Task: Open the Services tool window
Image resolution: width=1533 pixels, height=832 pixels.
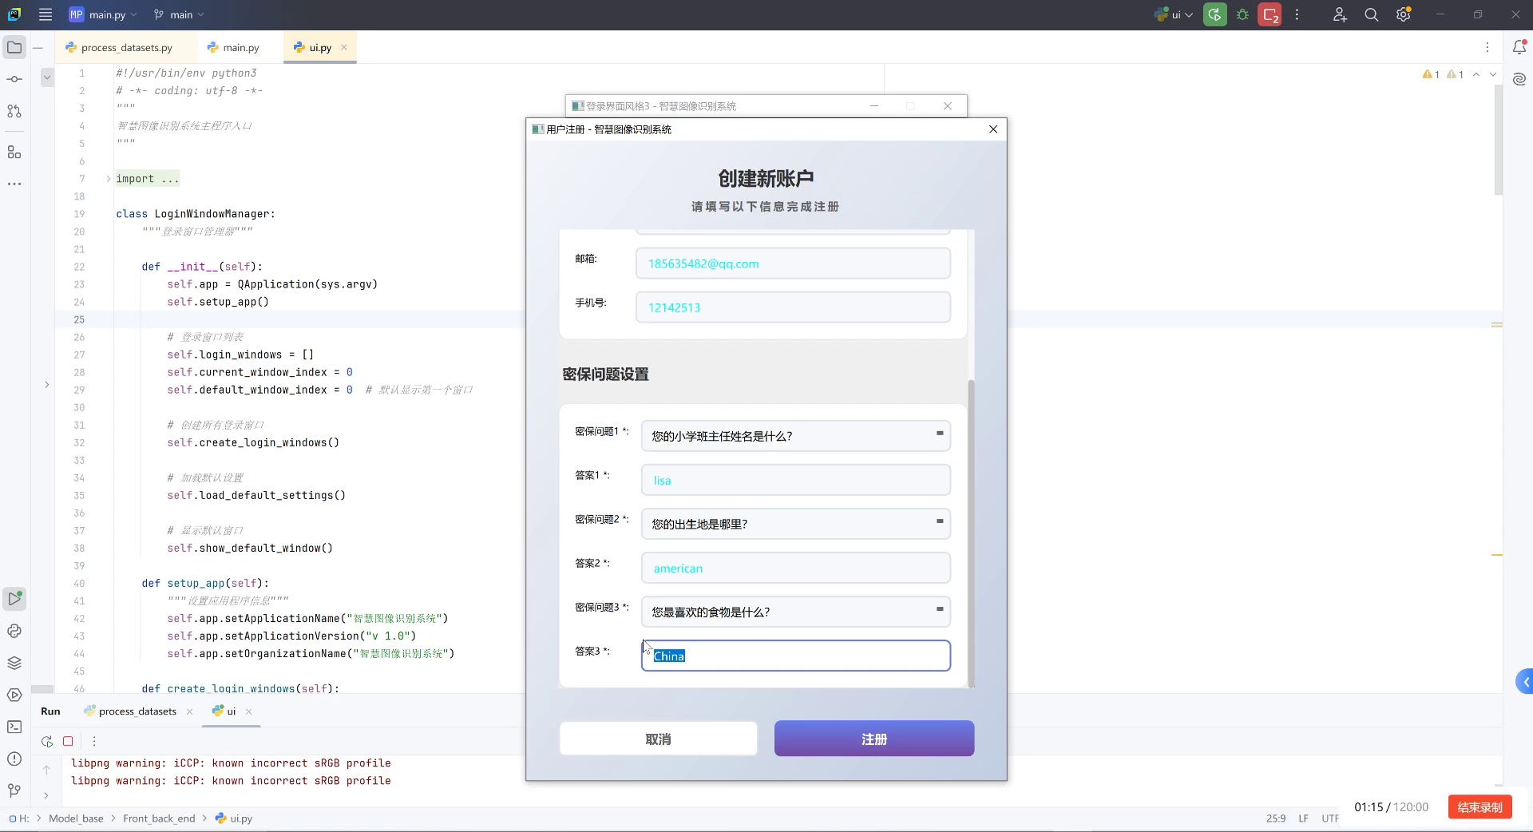Action: point(14,694)
